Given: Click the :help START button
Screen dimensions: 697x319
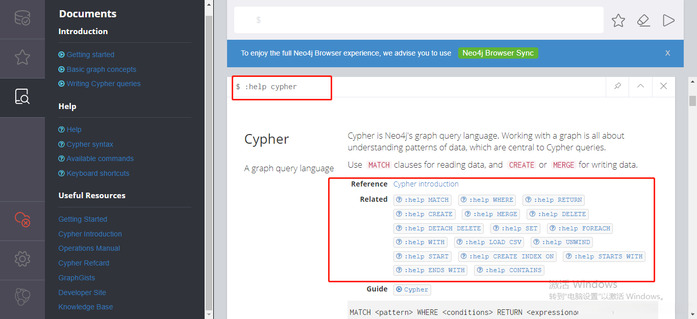Looking at the screenshot, I should 422,256.
